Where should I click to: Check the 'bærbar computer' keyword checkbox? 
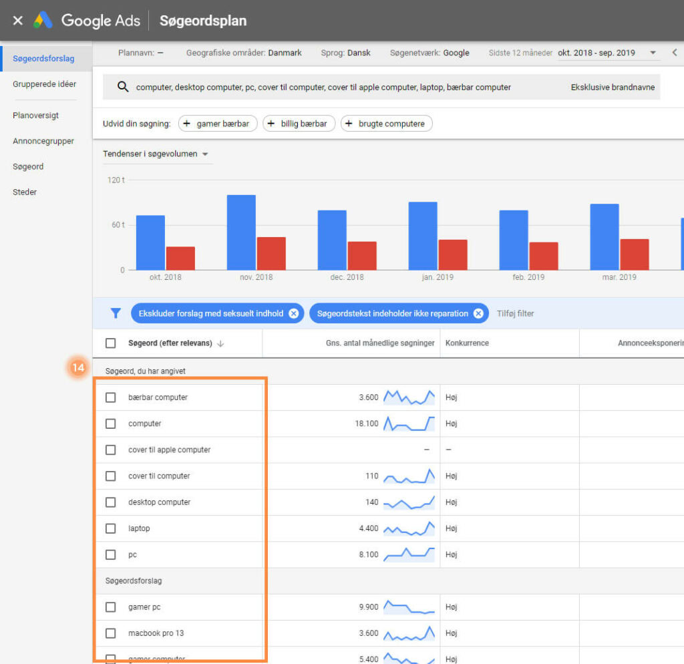pos(111,397)
